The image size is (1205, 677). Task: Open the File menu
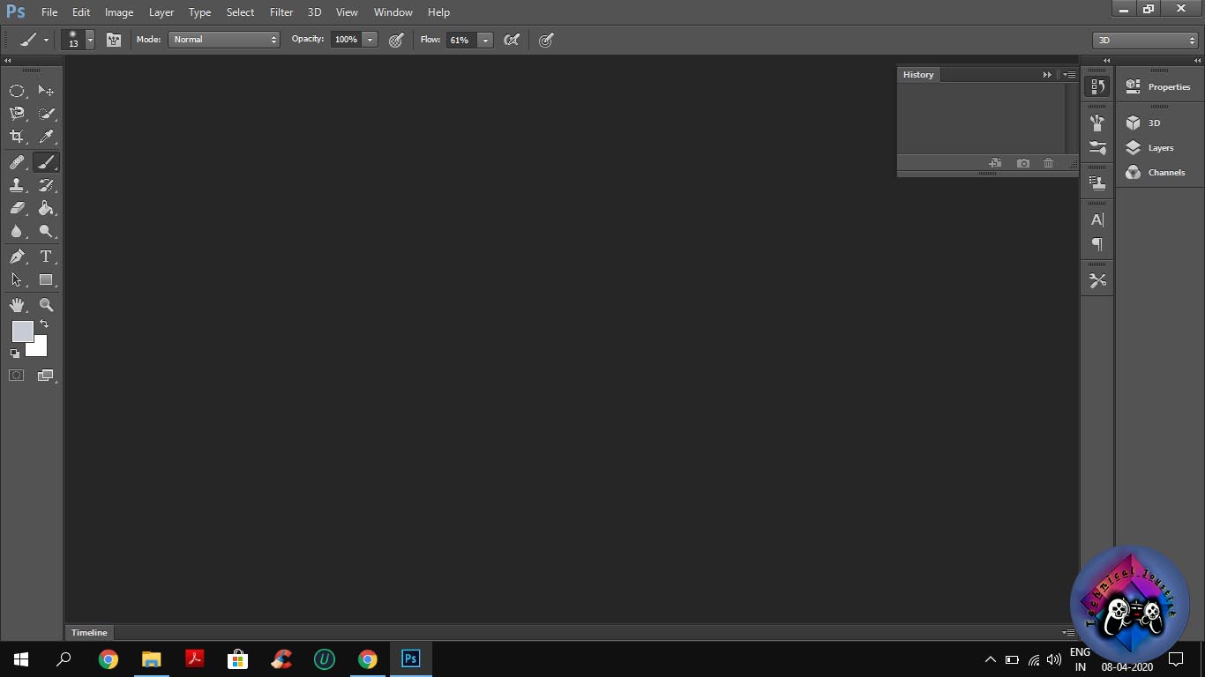[49, 12]
